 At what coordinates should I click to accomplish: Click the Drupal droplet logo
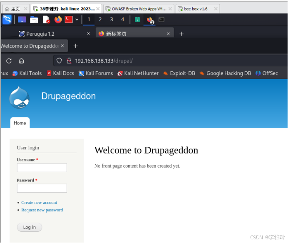pyautogui.click(x=19, y=97)
